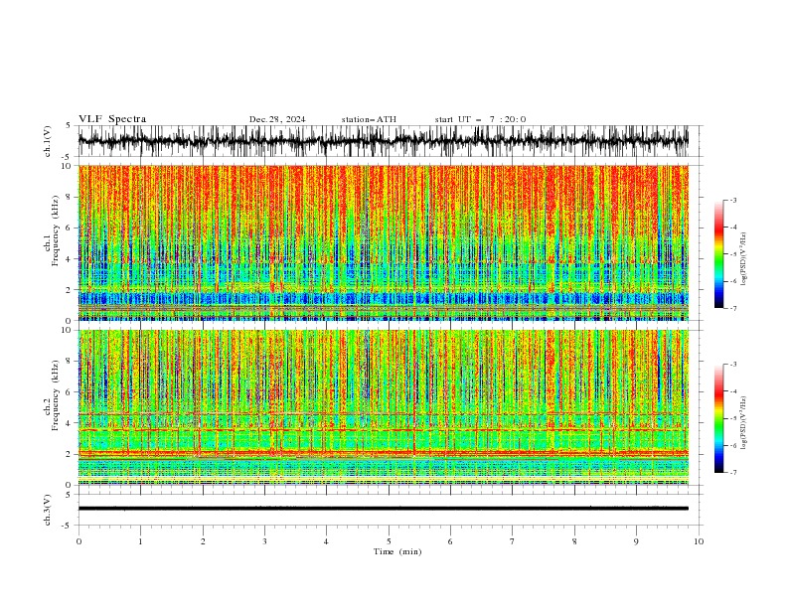
Task: Click the ch.1 spectrogram color scale bar
Action: [x=718, y=254]
